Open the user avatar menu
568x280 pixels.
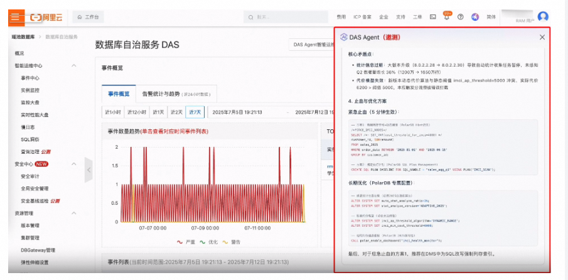click(x=543, y=17)
